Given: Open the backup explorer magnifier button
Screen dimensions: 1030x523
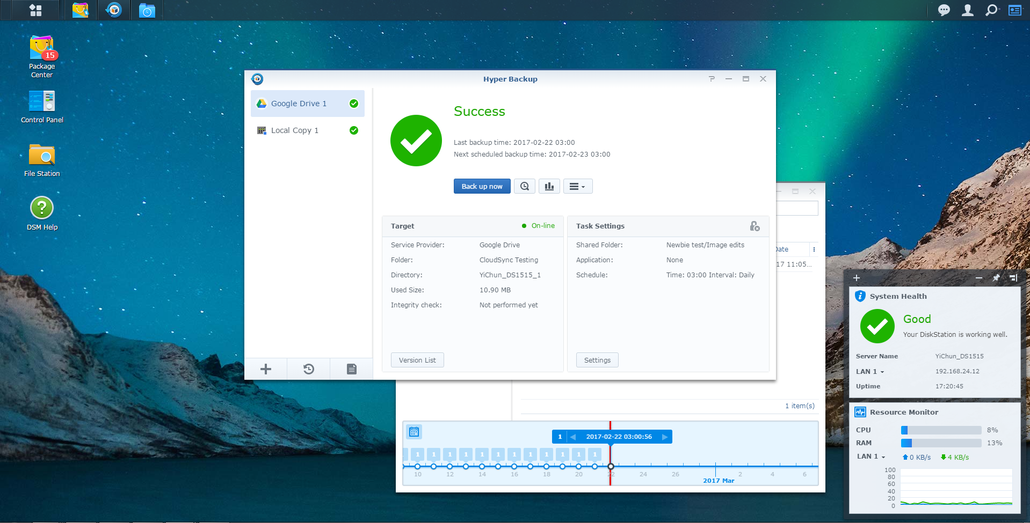Looking at the screenshot, I should point(525,186).
